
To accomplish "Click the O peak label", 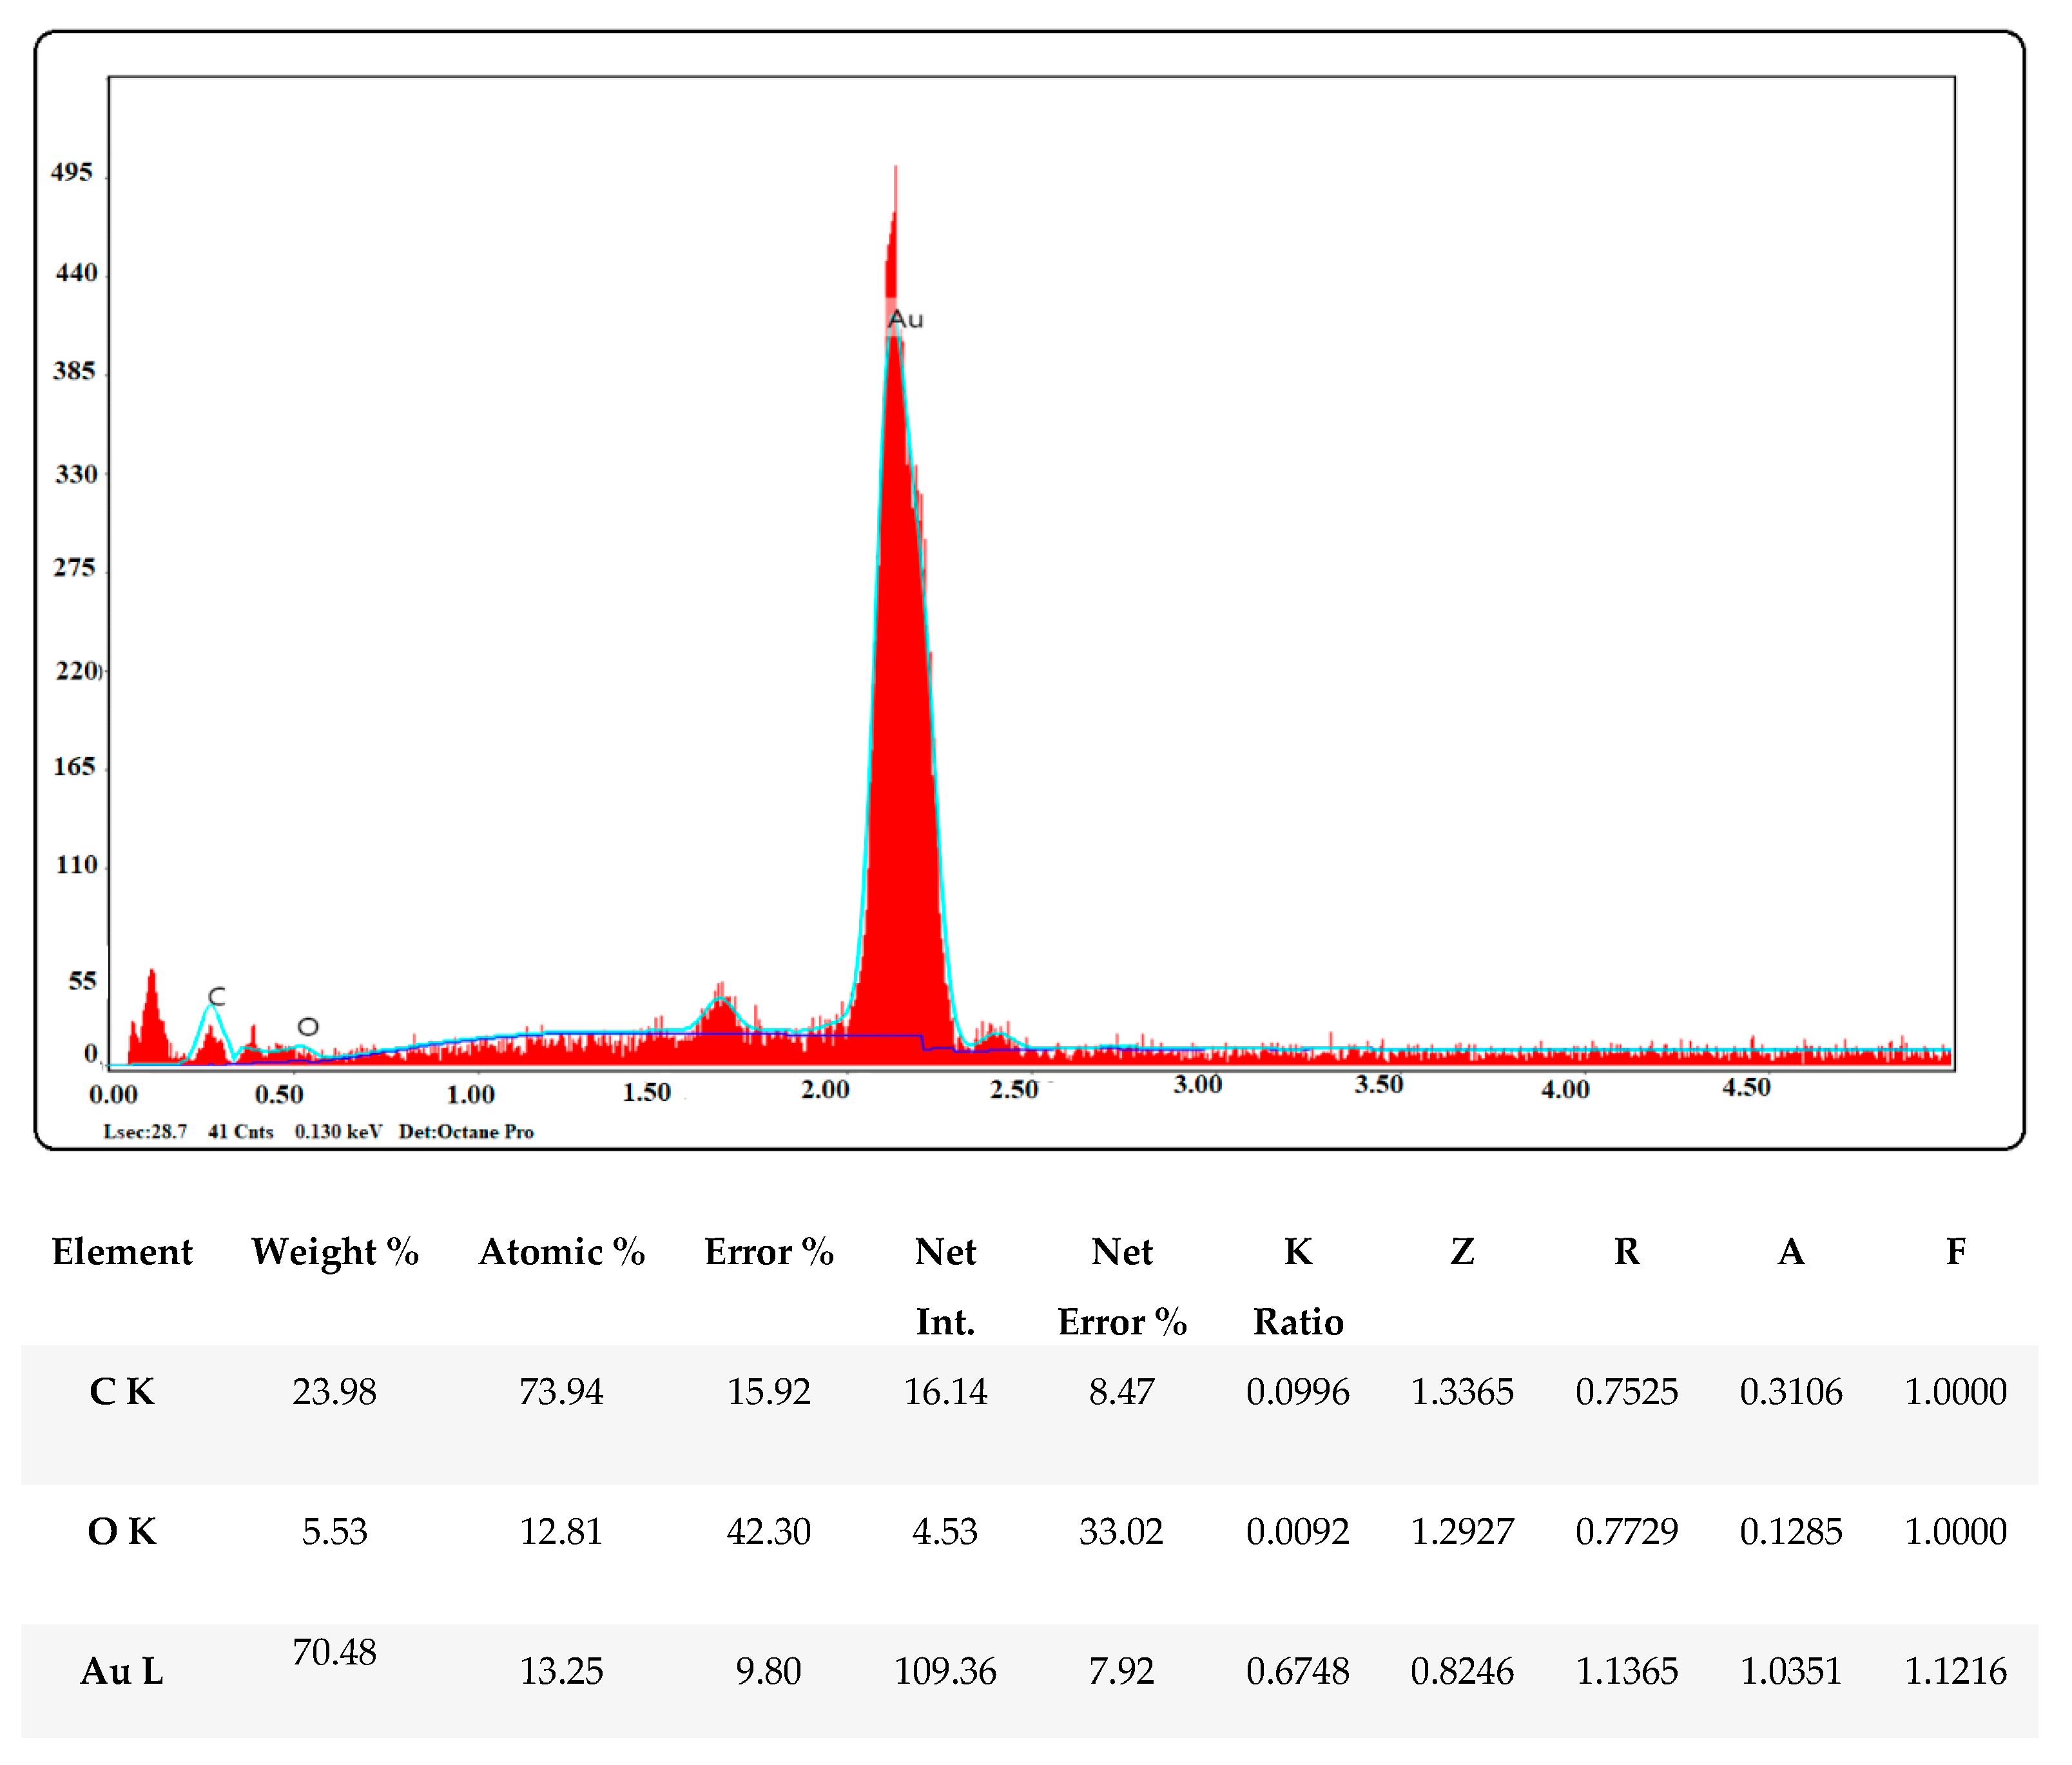I will pyautogui.click(x=308, y=1027).
